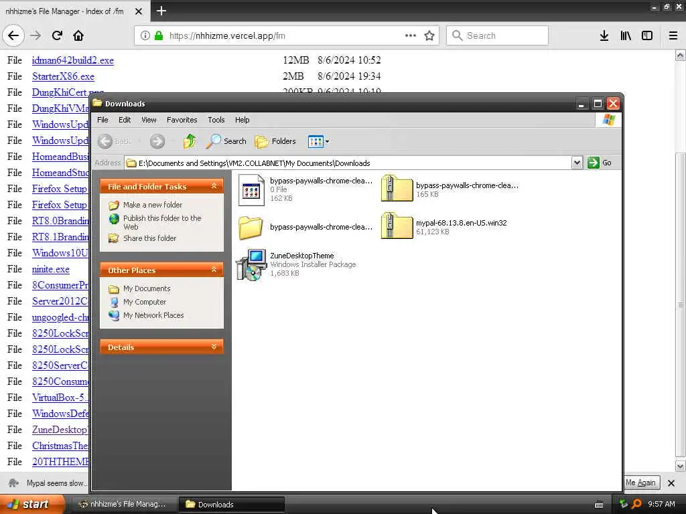Click the browser scroll up arrow

coord(681,55)
